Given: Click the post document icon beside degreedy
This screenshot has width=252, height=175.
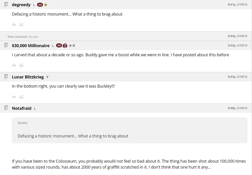Looking at the screenshot, I should point(6,4).
